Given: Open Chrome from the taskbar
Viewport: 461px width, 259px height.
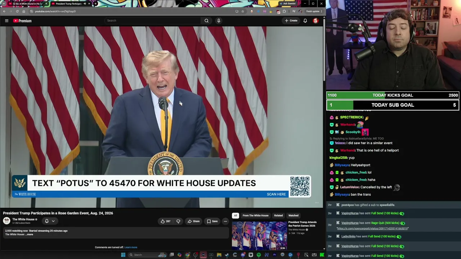Looking at the screenshot, I should pyautogui.click(x=187, y=255).
